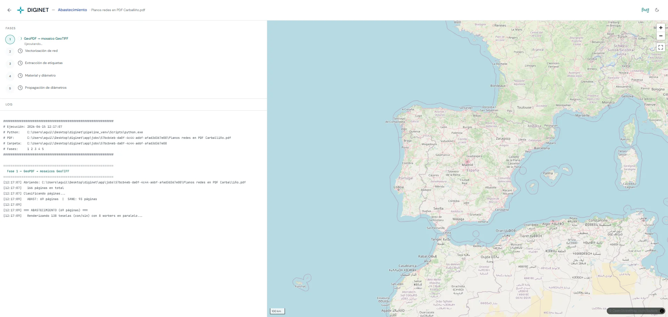668x317 pixels.
Task: Select phase number 2 circle
Action: [x=10, y=51]
